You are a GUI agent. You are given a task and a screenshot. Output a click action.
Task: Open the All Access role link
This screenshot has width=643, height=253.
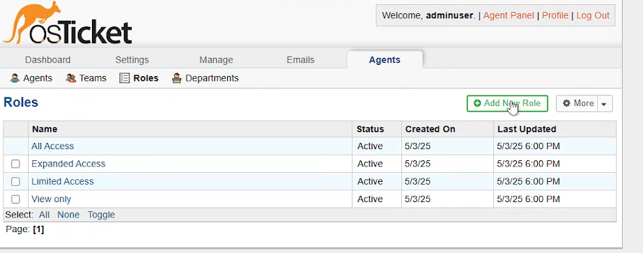pos(52,146)
